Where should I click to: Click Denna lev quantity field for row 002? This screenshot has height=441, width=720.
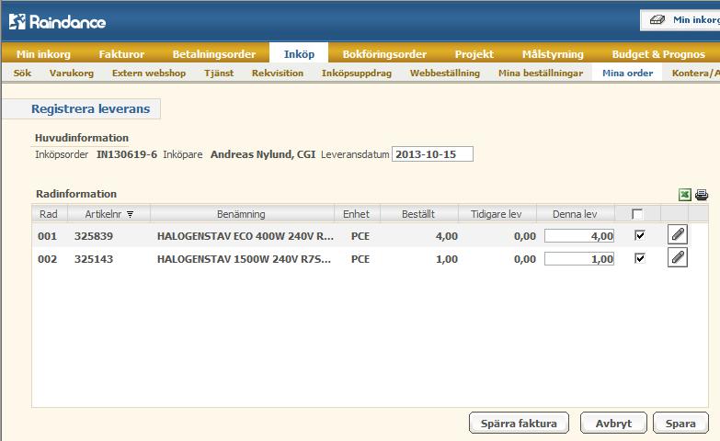click(579, 259)
